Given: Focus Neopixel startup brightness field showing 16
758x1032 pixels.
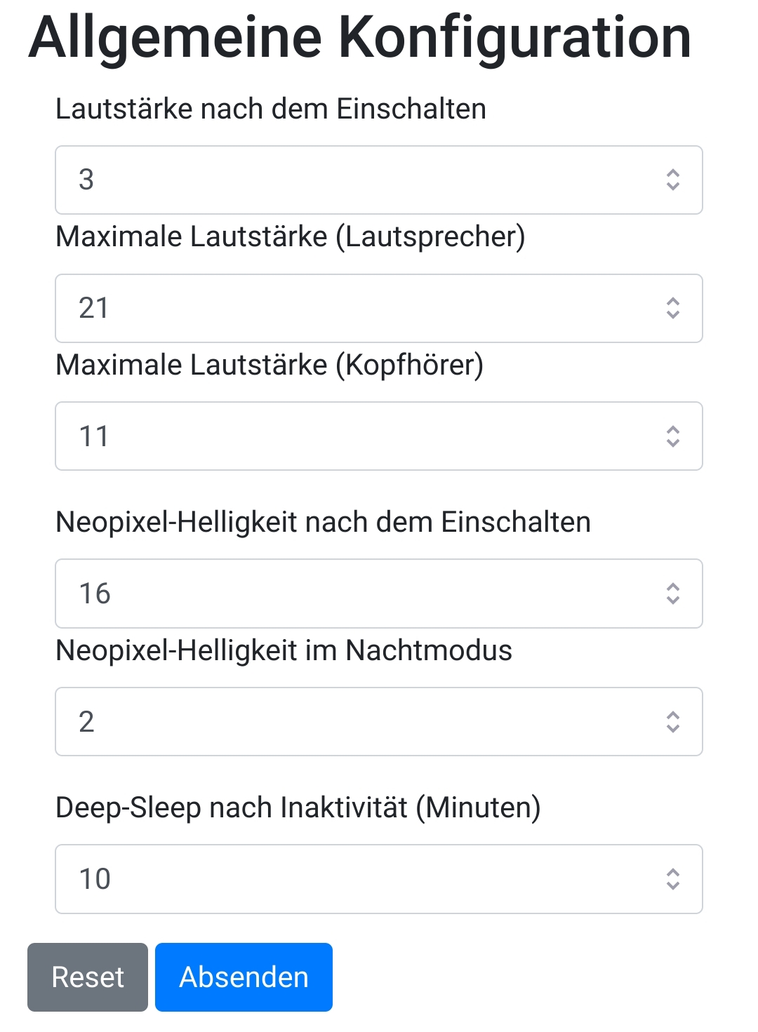Looking at the screenshot, I should (379, 594).
